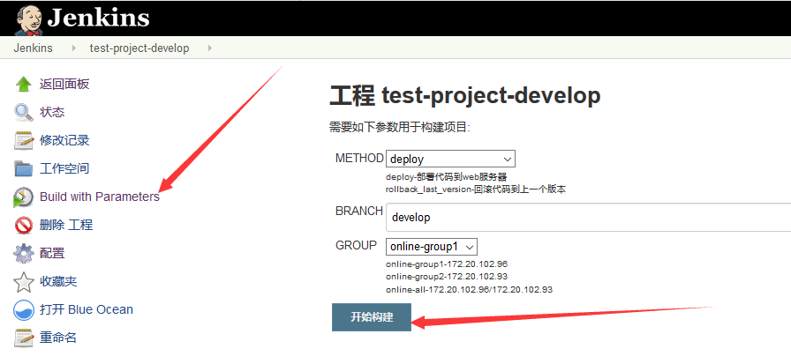The width and height of the screenshot is (791, 364).
Task: Click the Jenkins logo in the header
Action: click(82, 17)
